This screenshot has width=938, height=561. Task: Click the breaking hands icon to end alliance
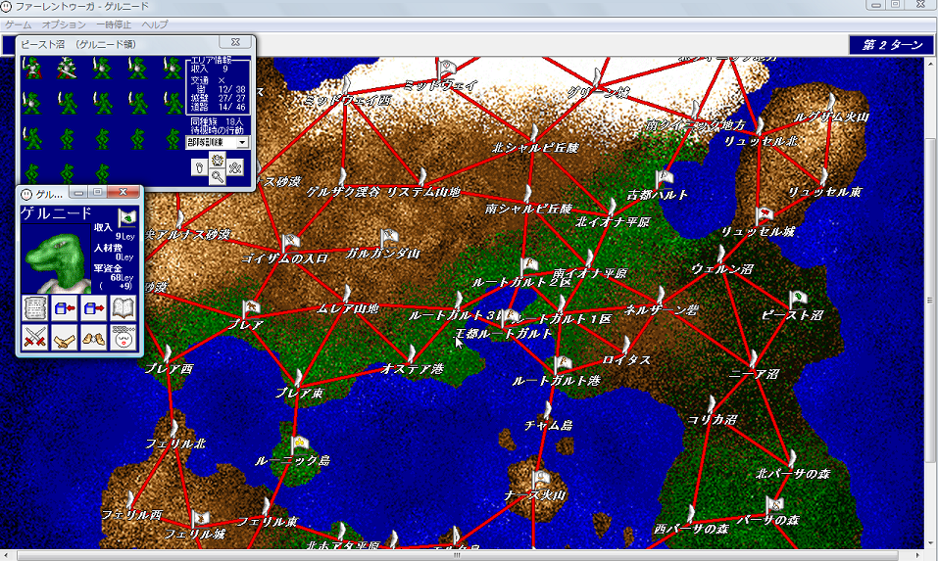tap(93, 338)
